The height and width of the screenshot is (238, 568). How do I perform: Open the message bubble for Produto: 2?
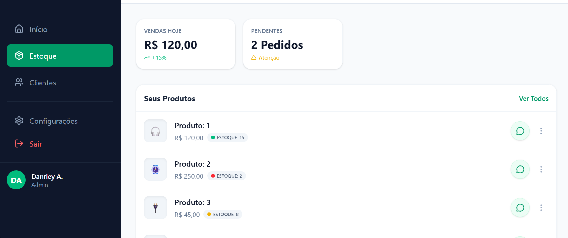click(520, 169)
